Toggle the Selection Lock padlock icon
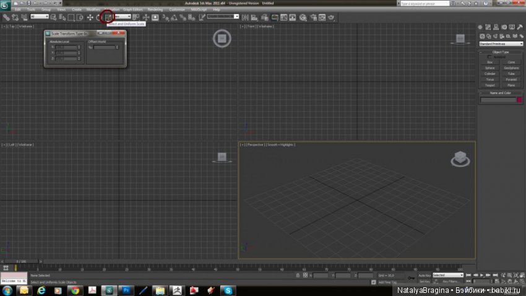This screenshot has width=526, height=296. coord(298,275)
